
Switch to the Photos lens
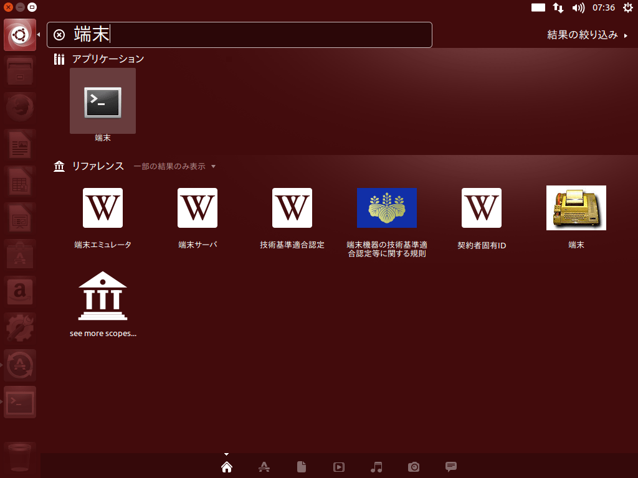pos(413,467)
